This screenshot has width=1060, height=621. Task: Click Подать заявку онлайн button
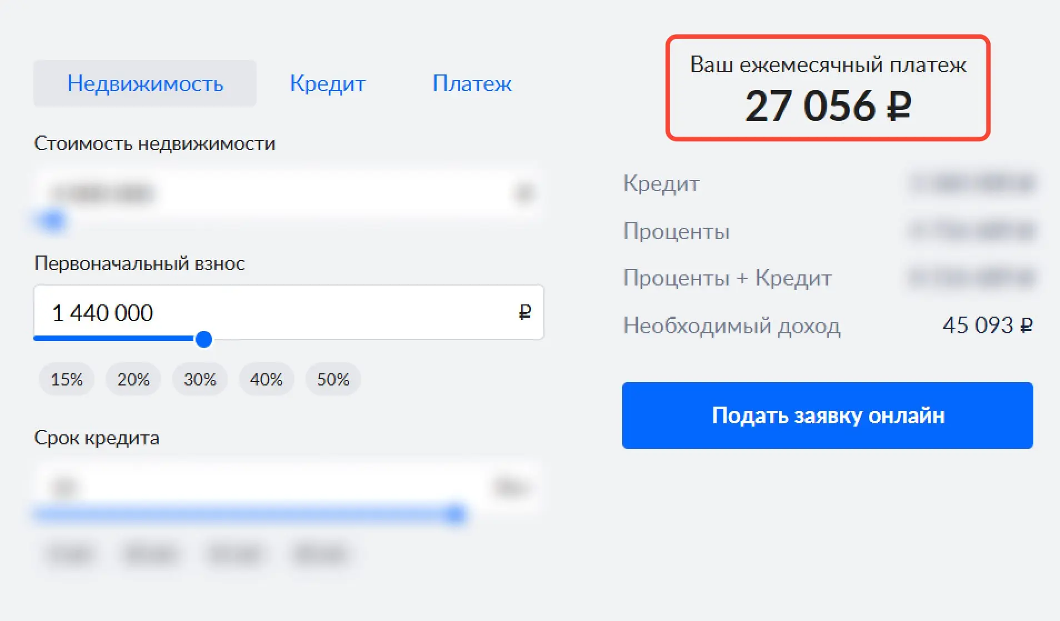[827, 415]
